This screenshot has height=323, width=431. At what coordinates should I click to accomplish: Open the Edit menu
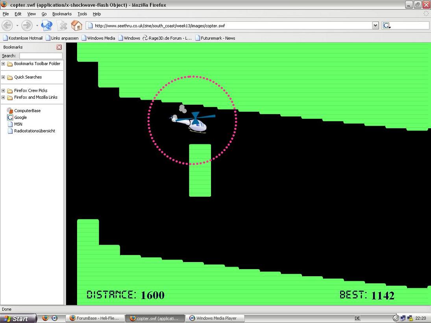[18, 14]
